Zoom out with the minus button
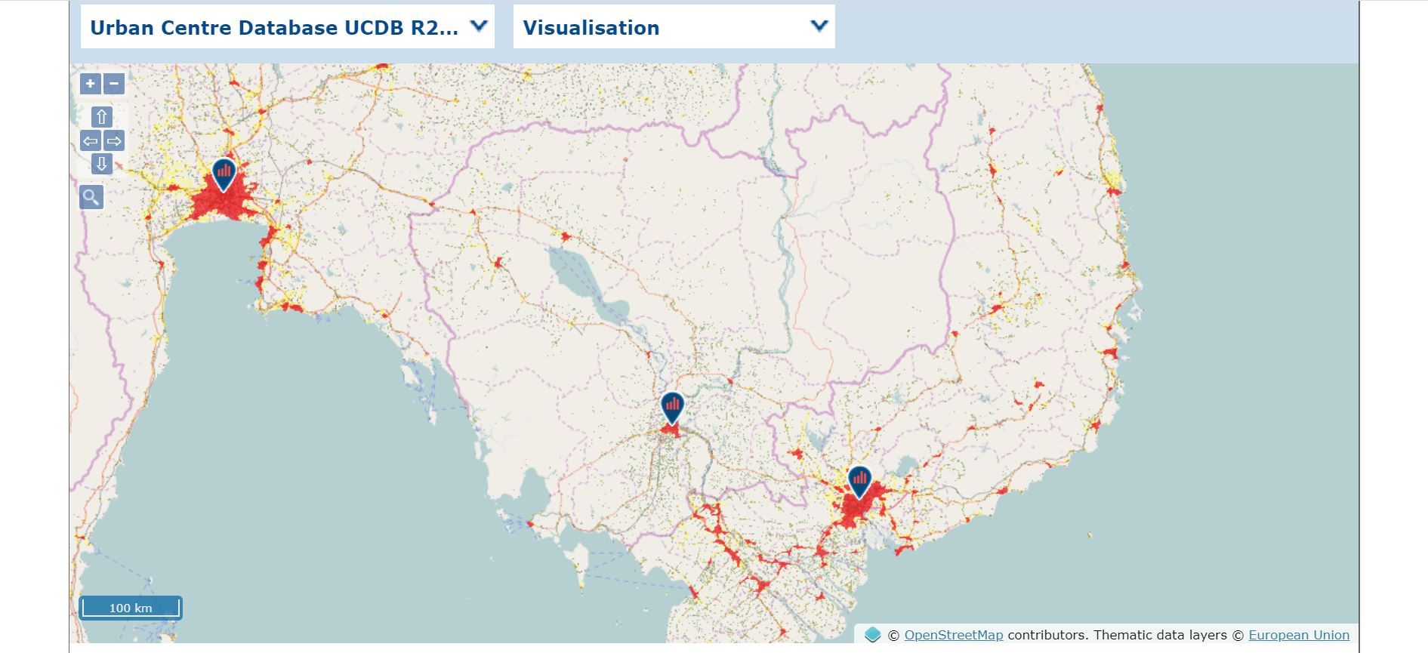The width and height of the screenshot is (1428, 653). [114, 83]
